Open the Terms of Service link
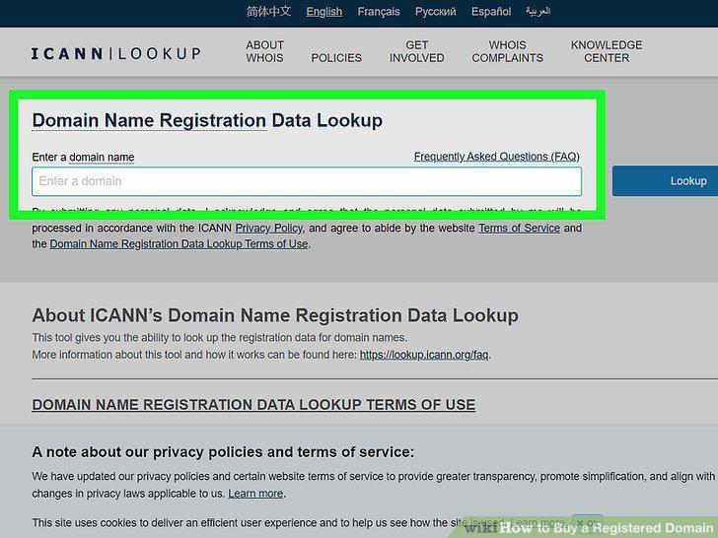718x538 pixels. tap(519, 228)
